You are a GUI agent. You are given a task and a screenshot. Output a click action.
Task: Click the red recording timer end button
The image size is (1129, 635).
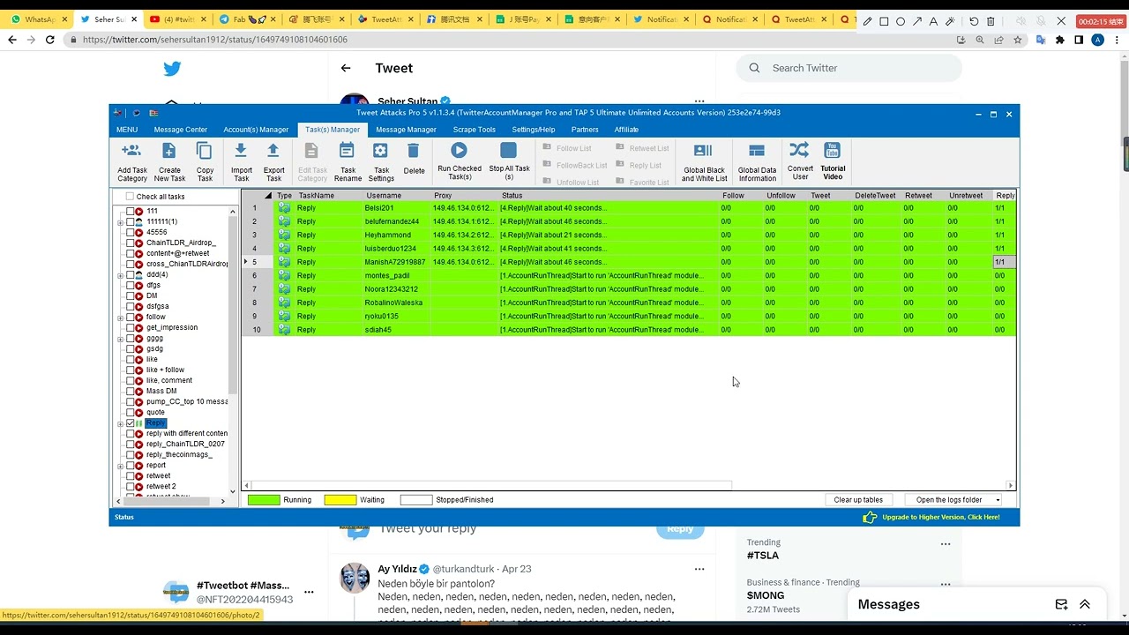click(x=1100, y=21)
